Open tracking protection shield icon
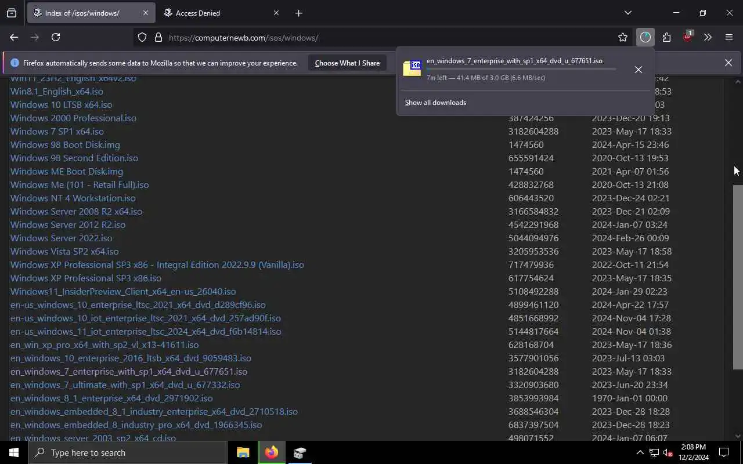The width and height of the screenshot is (743, 464). point(142,38)
